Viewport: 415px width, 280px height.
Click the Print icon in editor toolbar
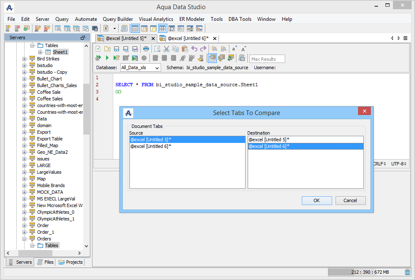[145, 49]
